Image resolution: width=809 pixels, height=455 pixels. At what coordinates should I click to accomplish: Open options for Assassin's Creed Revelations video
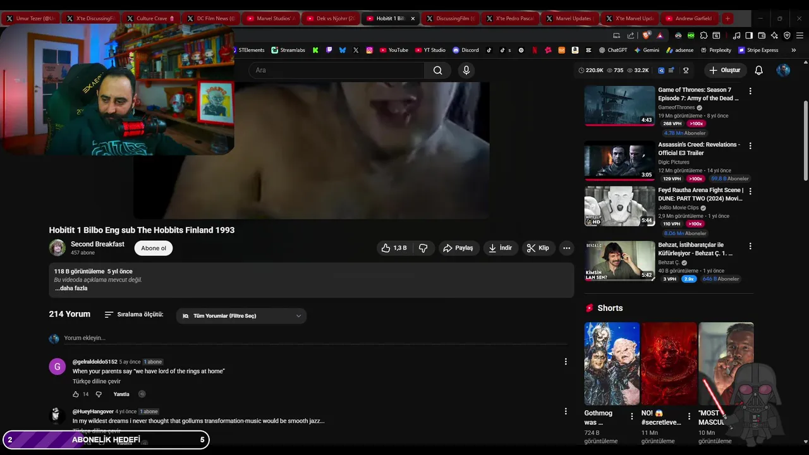750,146
